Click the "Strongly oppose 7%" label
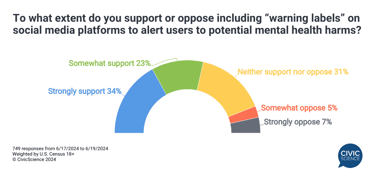The height and width of the screenshot is (180, 375). (298, 122)
